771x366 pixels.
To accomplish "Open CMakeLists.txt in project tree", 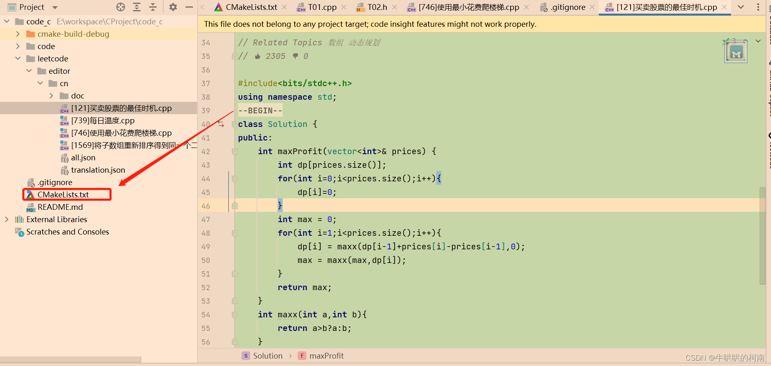I will pos(63,195).
